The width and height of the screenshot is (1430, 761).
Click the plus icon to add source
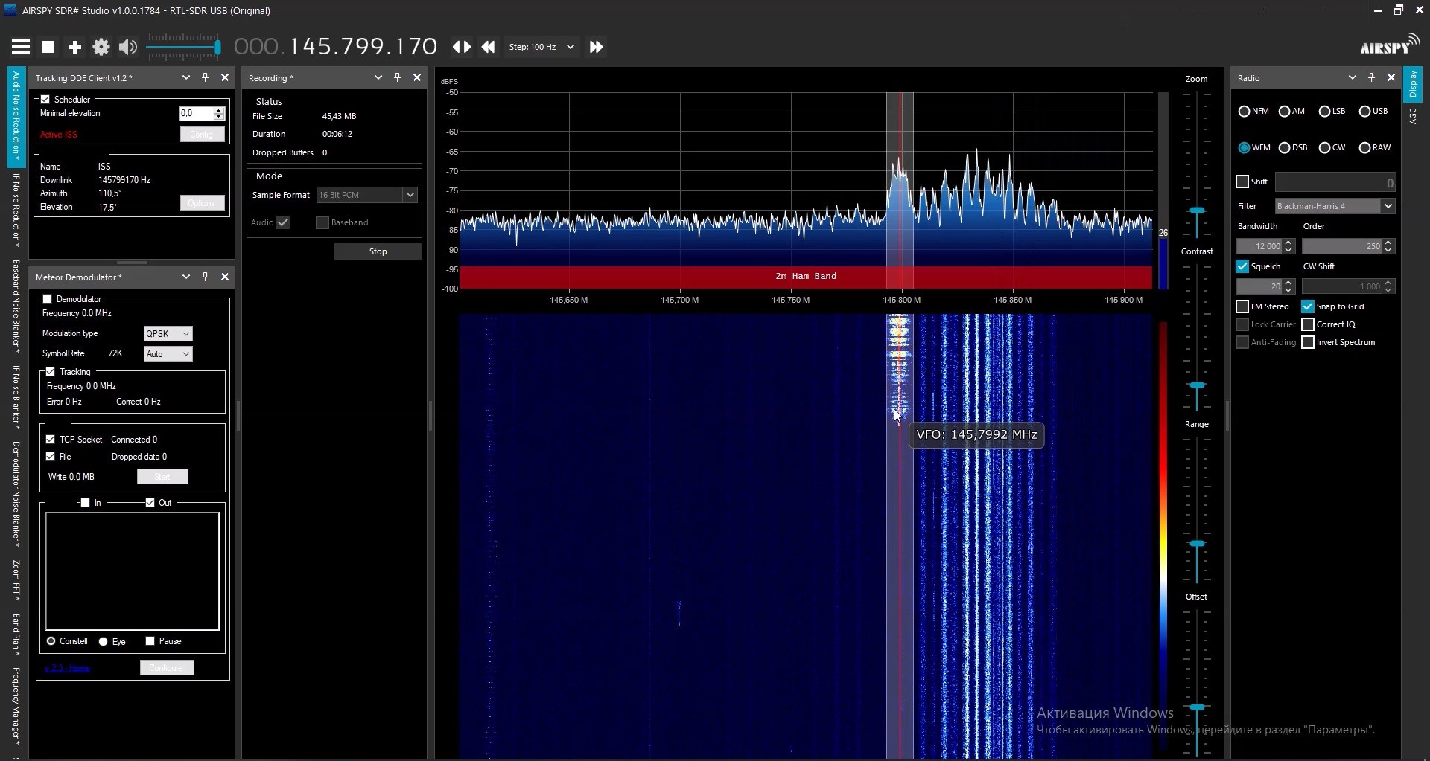coord(74,47)
